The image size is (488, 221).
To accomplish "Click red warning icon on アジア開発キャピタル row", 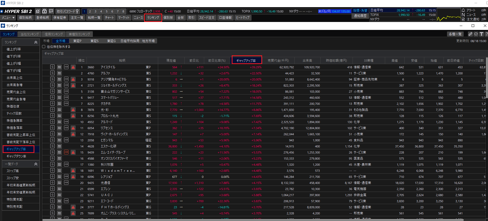I will (x=73, y=79).
